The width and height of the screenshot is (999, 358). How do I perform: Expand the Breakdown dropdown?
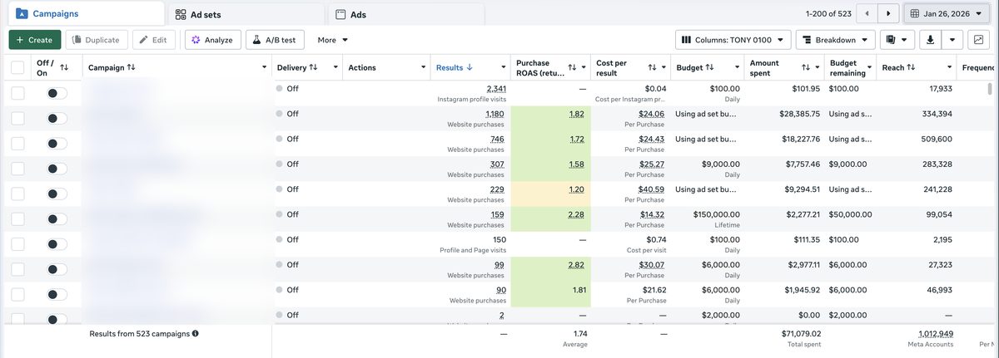835,40
